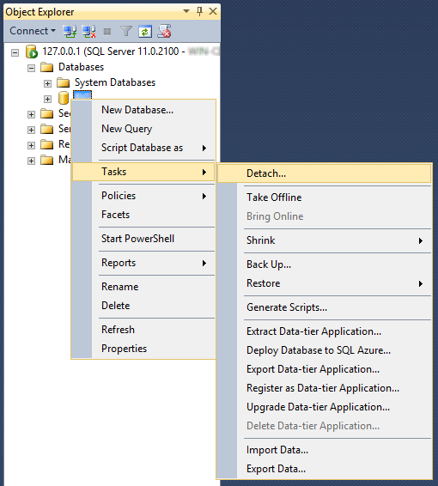438x486 pixels.
Task: Choose Refresh in the context menu
Action: pos(143,330)
